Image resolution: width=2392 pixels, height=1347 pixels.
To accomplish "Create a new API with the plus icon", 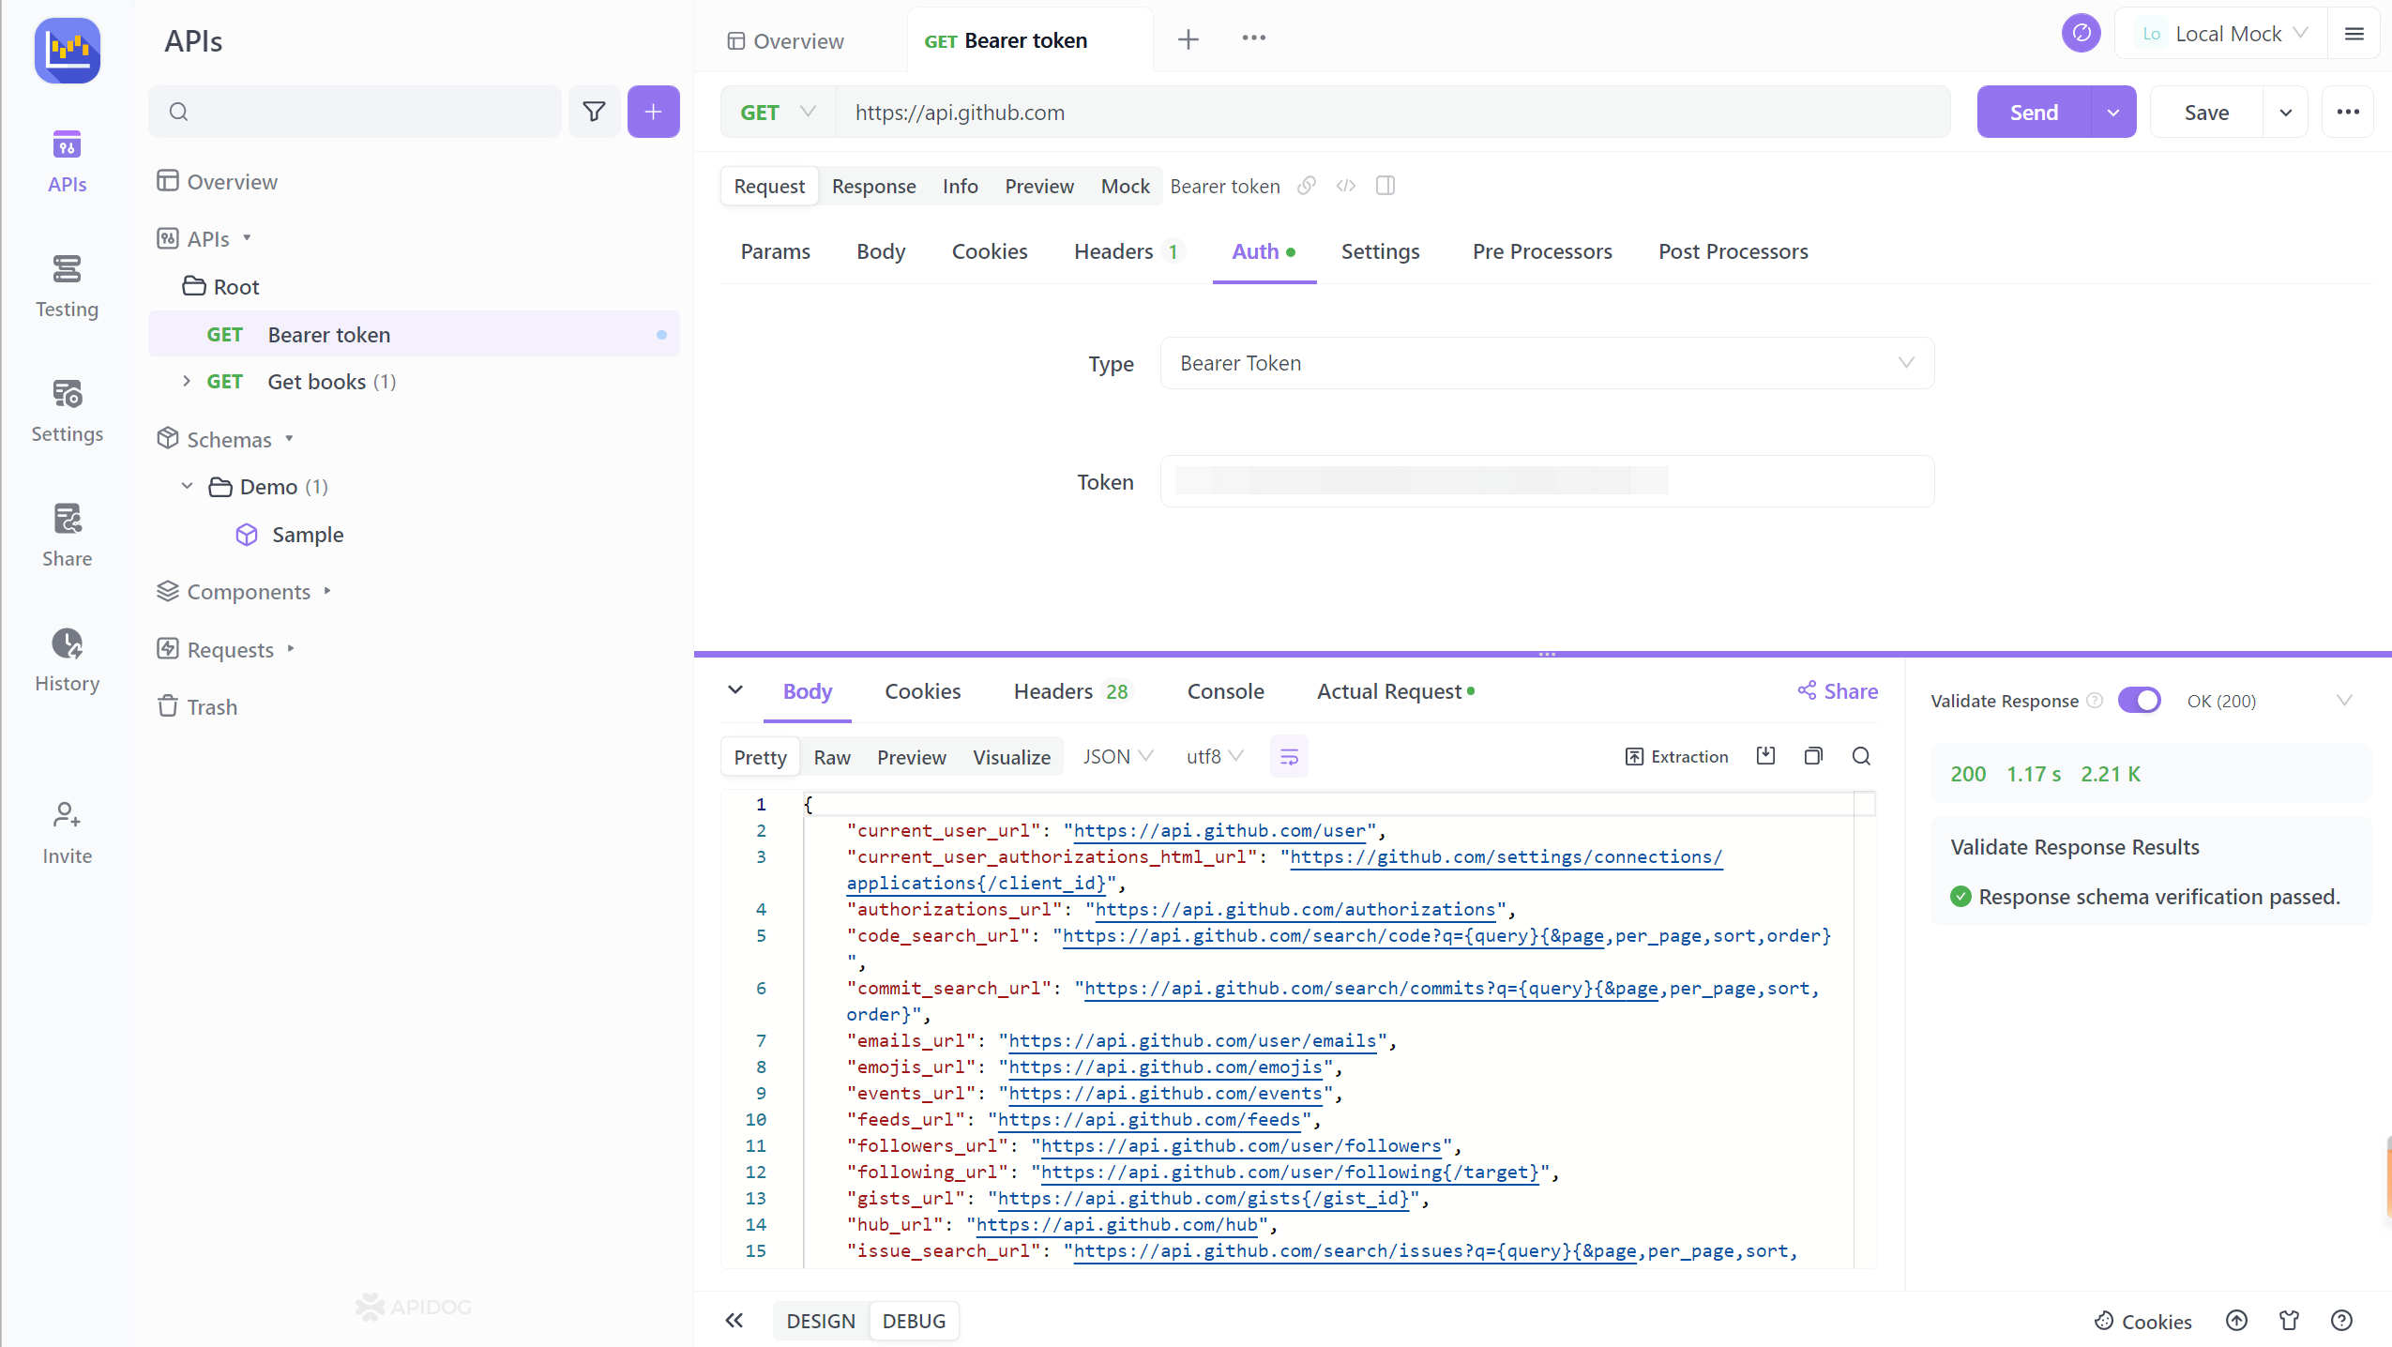I will [654, 111].
